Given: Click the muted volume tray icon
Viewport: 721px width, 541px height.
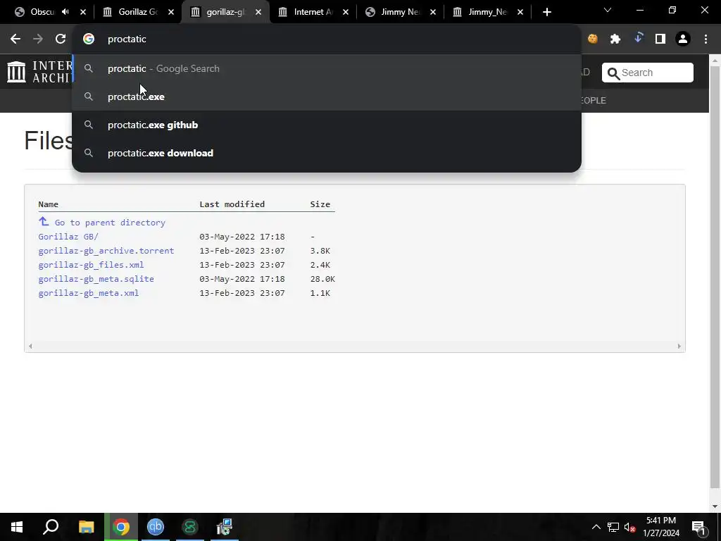Looking at the screenshot, I should 629,527.
